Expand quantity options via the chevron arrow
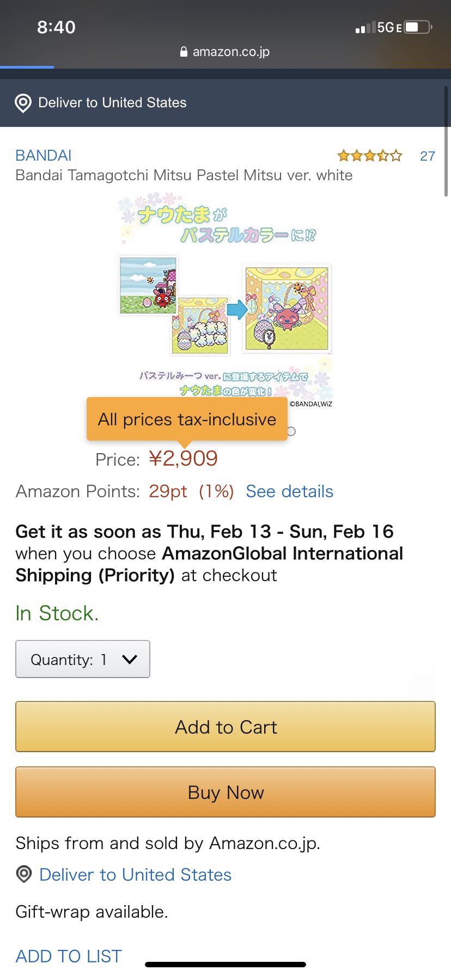This screenshot has width=451, height=976. click(129, 659)
